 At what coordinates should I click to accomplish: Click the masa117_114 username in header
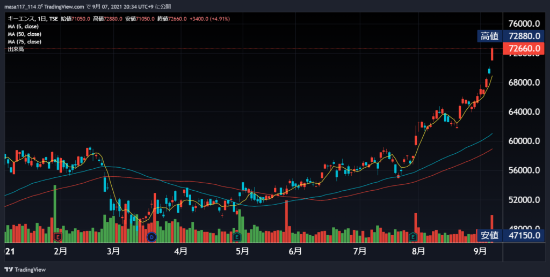pos(20,6)
